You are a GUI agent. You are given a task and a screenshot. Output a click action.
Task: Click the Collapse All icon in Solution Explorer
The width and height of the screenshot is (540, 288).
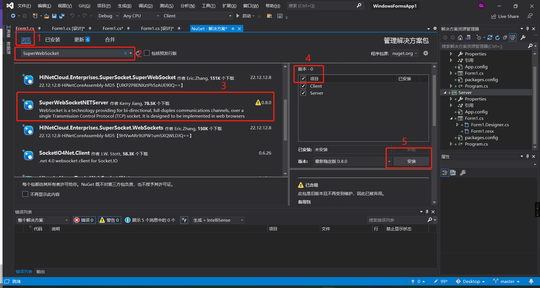click(505, 38)
